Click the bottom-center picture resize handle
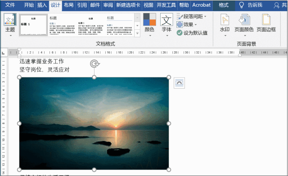This screenshot has width=288, height=176. click(94, 170)
